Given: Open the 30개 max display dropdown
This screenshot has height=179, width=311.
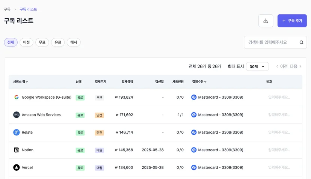Looking at the screenshot, I should [x=257, y=66].
